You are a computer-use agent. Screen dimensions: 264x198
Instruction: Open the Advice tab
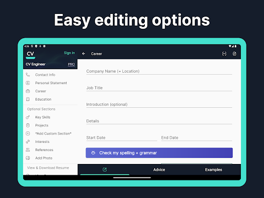point(159,170)
